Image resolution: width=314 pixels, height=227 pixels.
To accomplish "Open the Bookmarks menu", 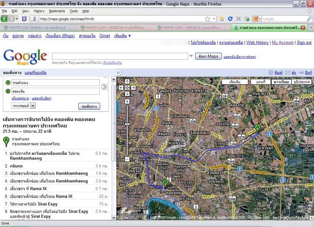I will click(57, 11).
